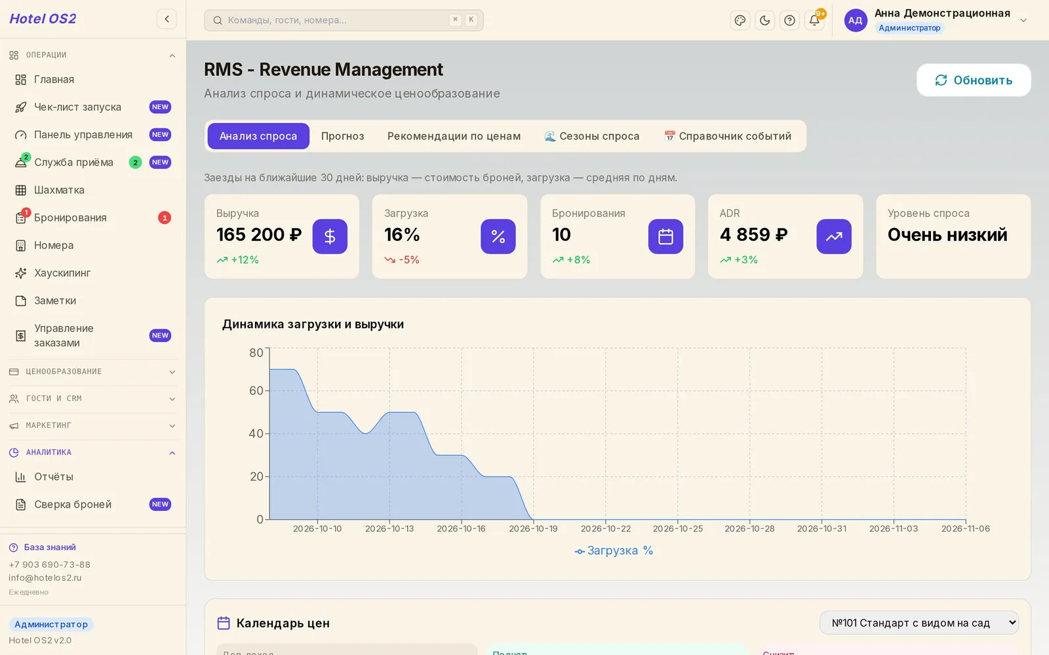Collapse the sidebar with the chevron button
The image size is (1049, 655).
tap(167, 19)
